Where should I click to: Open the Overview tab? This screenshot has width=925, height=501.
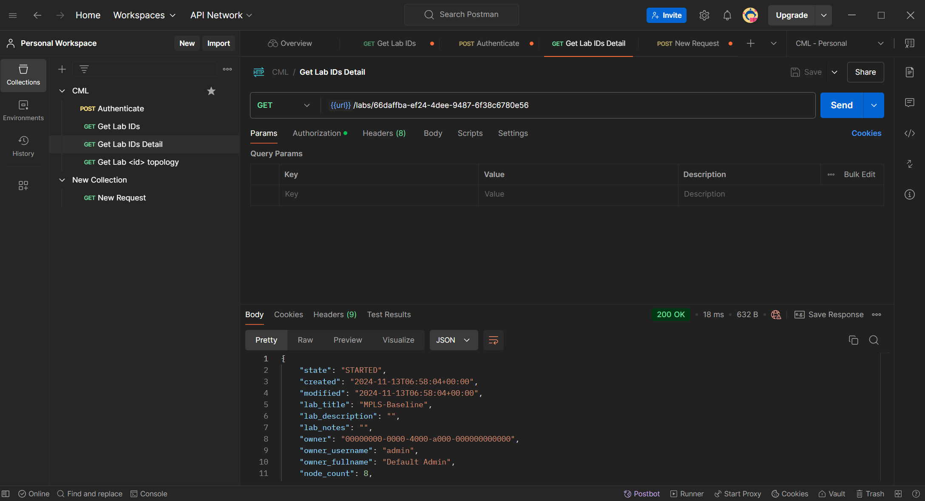290,43
